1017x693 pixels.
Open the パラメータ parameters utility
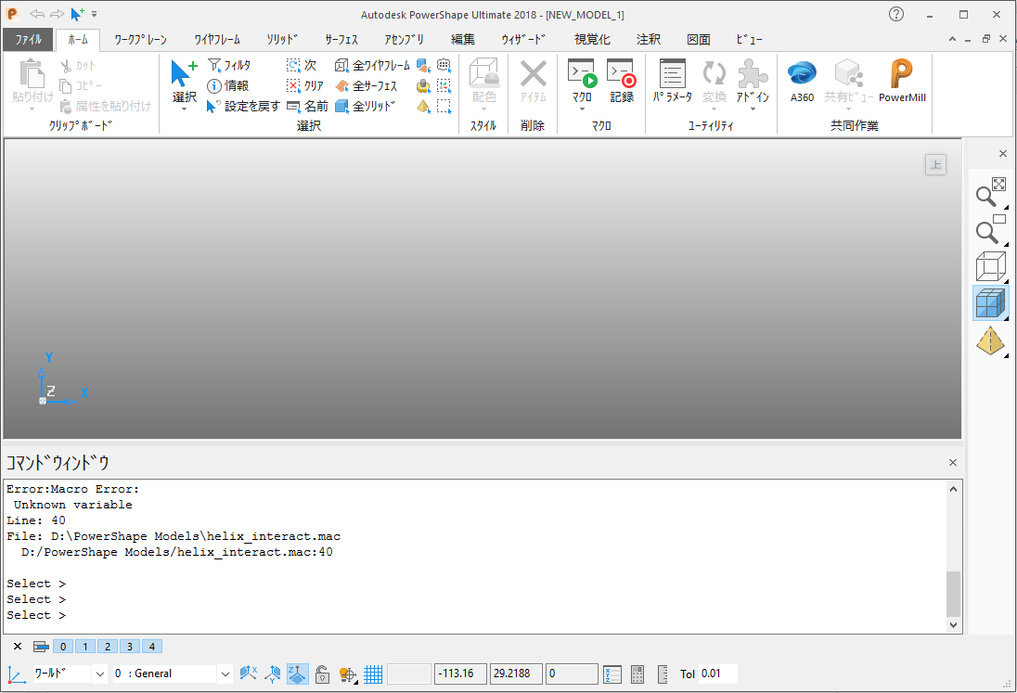[672, 81]
